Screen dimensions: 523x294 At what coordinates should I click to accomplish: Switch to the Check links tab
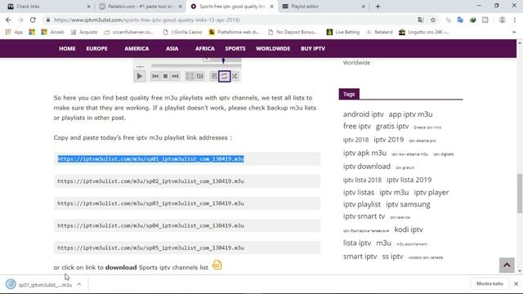[x=47, y=7]
